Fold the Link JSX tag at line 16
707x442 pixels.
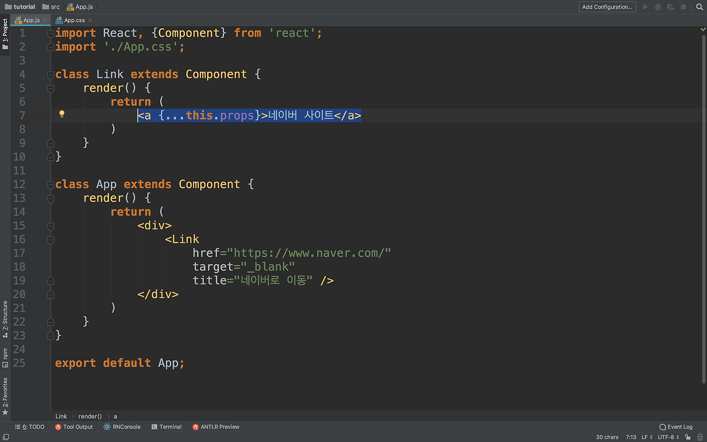click(x=51, y=240)
